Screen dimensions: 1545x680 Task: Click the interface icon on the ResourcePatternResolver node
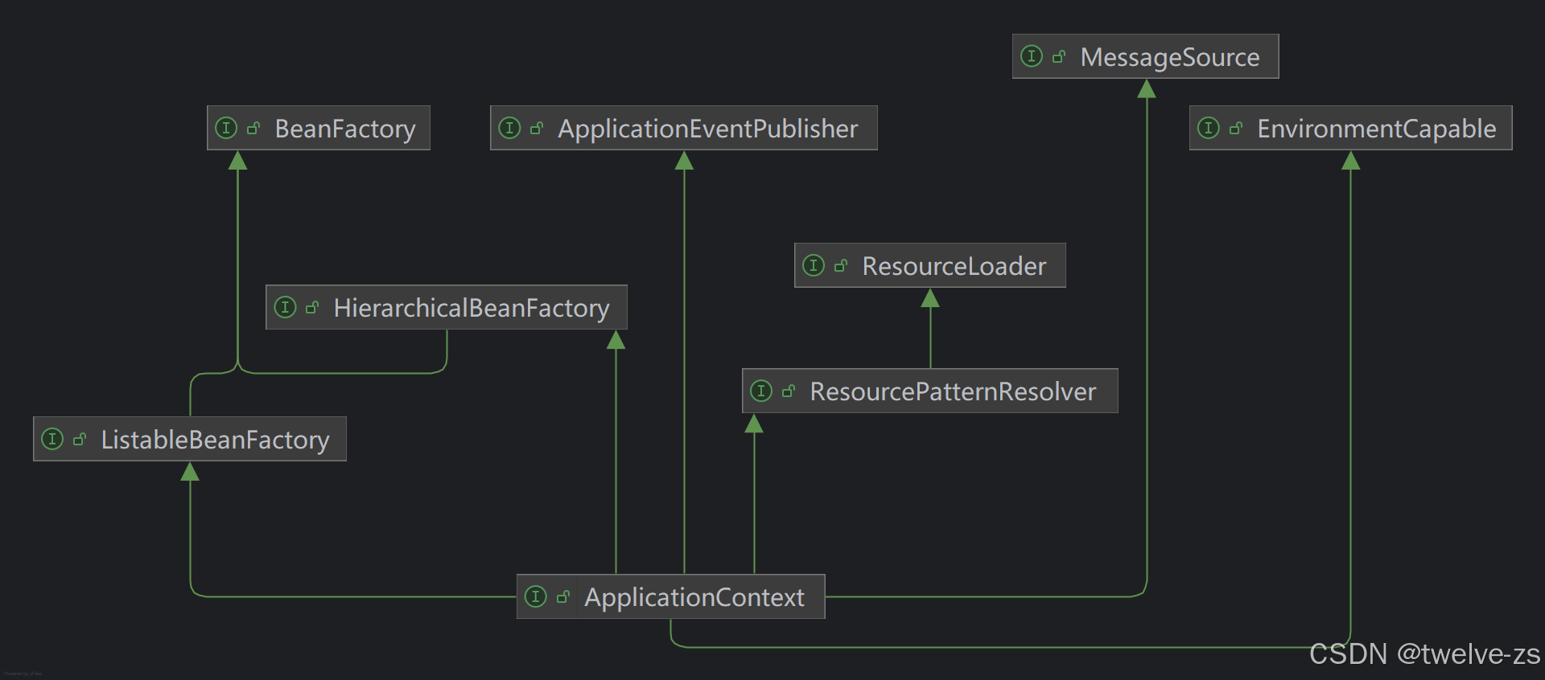[x=761, y=391]
